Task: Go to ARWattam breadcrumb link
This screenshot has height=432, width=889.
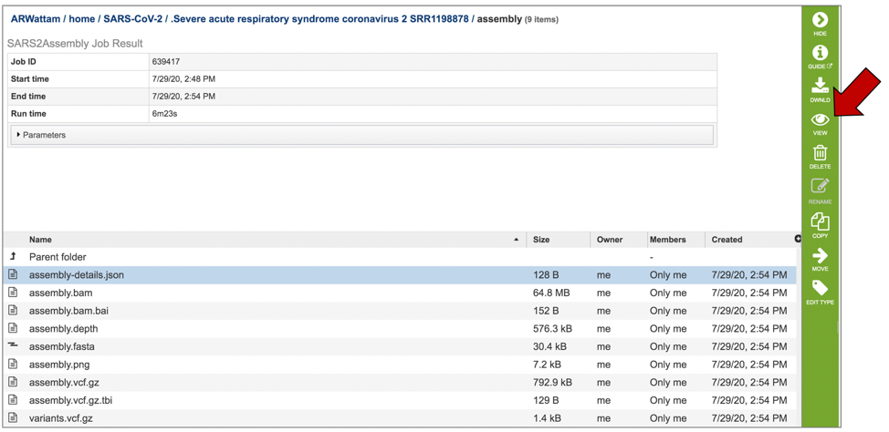Action: tap(35, 19)
